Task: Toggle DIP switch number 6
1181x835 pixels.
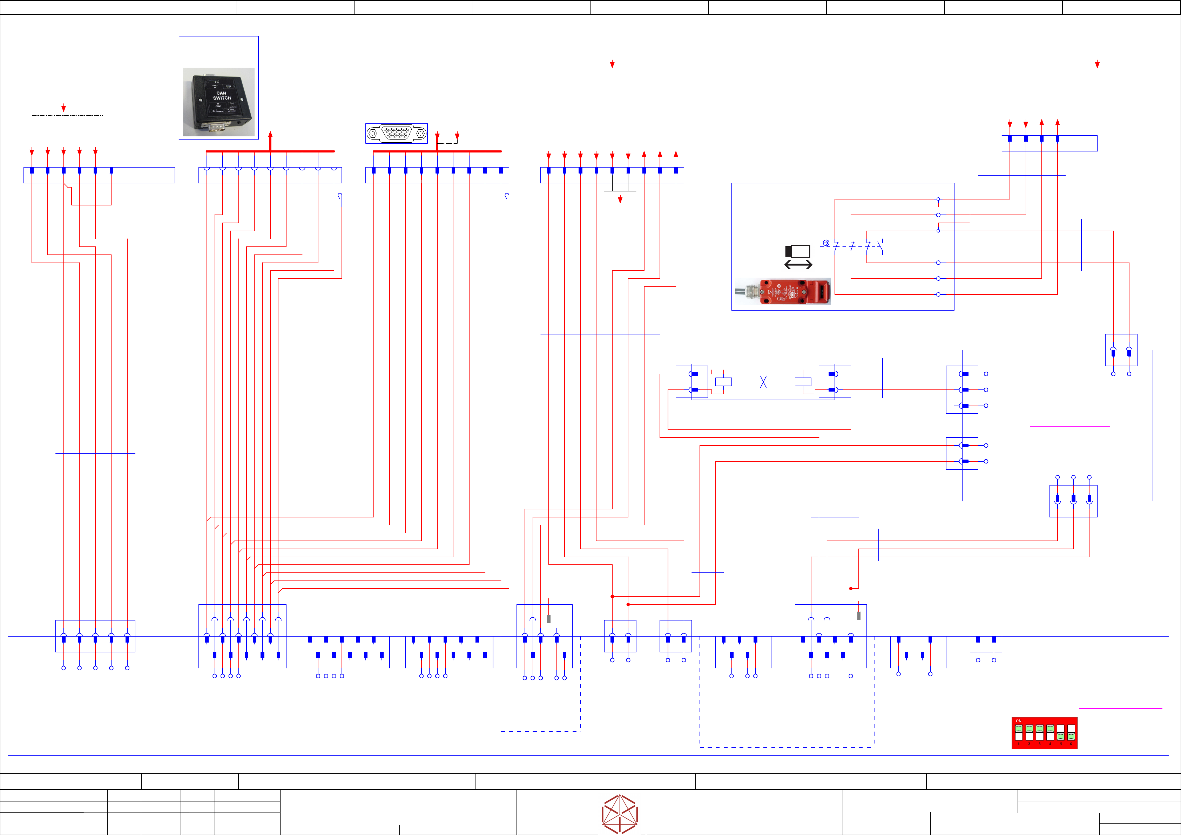Action: (x=1071, y=733)
